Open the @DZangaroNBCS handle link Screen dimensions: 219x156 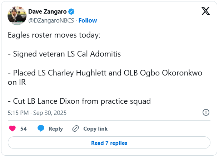51,20
